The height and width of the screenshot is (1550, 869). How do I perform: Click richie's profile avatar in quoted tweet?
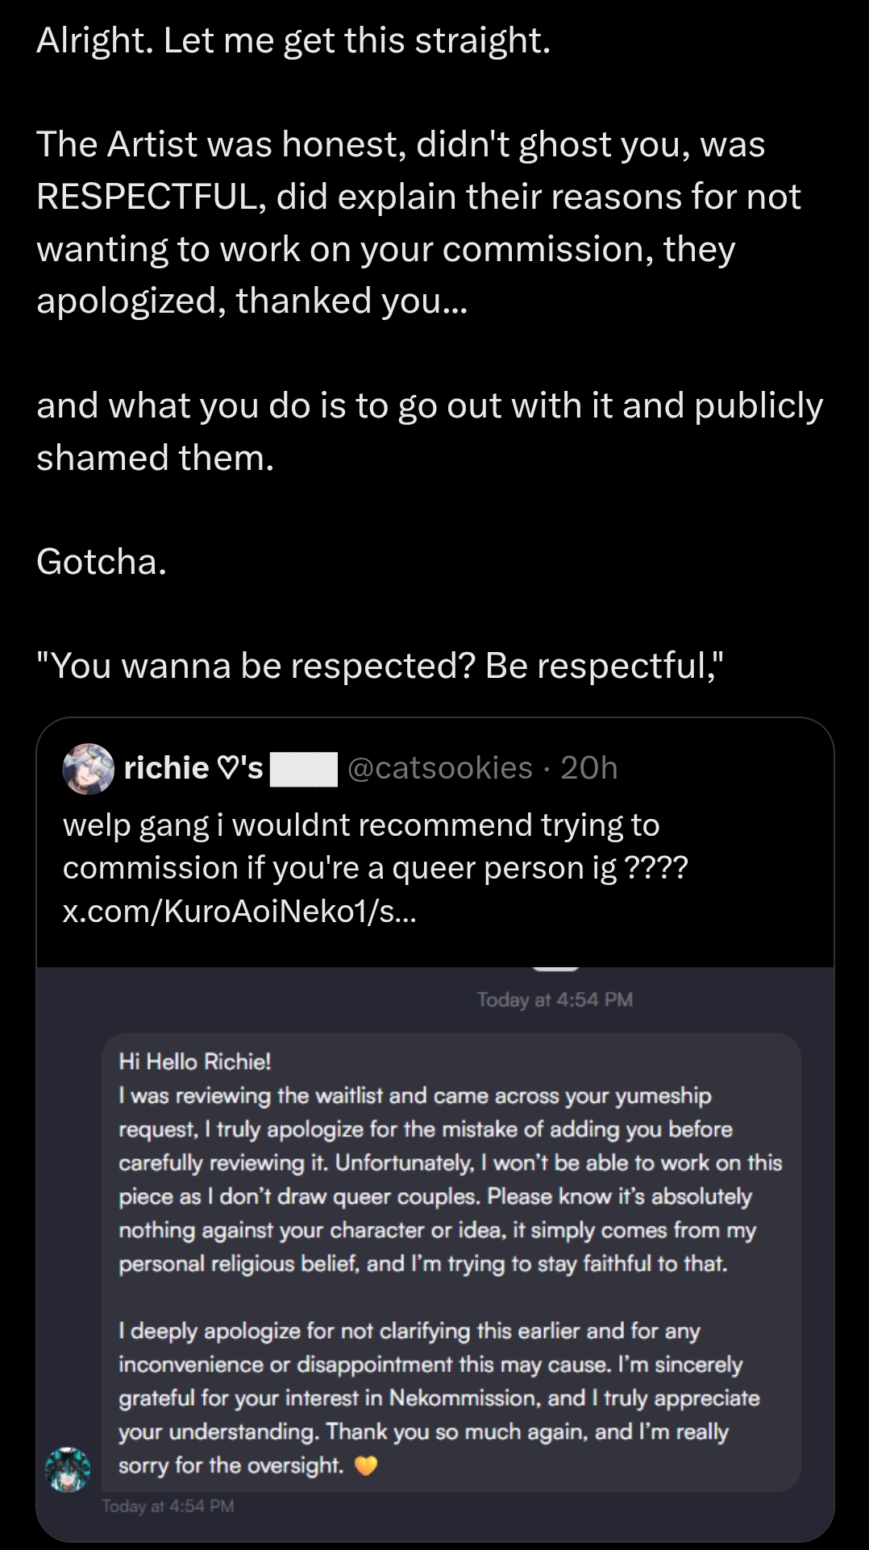pos(88,768)
